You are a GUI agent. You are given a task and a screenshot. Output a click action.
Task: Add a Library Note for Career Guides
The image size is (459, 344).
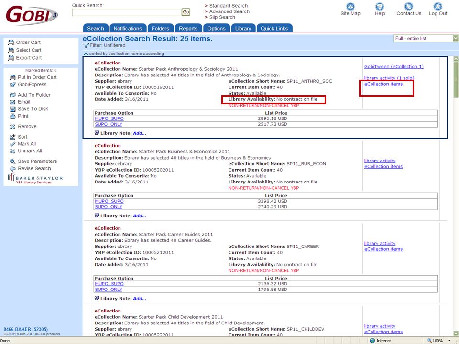click(139, 299)
